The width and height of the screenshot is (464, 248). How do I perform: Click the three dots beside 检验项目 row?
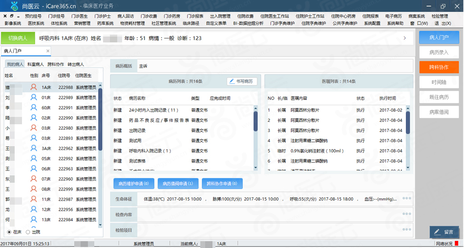[406, 229]
